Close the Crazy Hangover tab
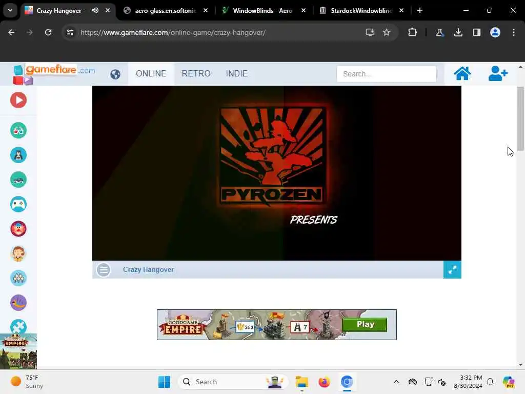The image size is (525, 394). [x=108, y=10]
